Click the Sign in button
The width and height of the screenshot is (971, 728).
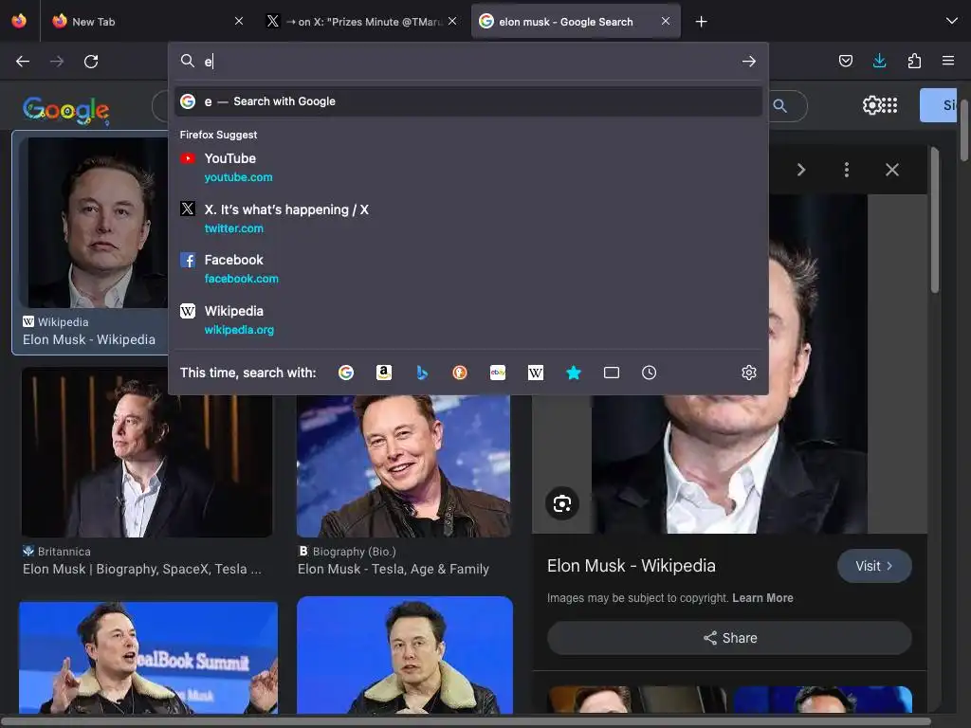tap(938, 105)
